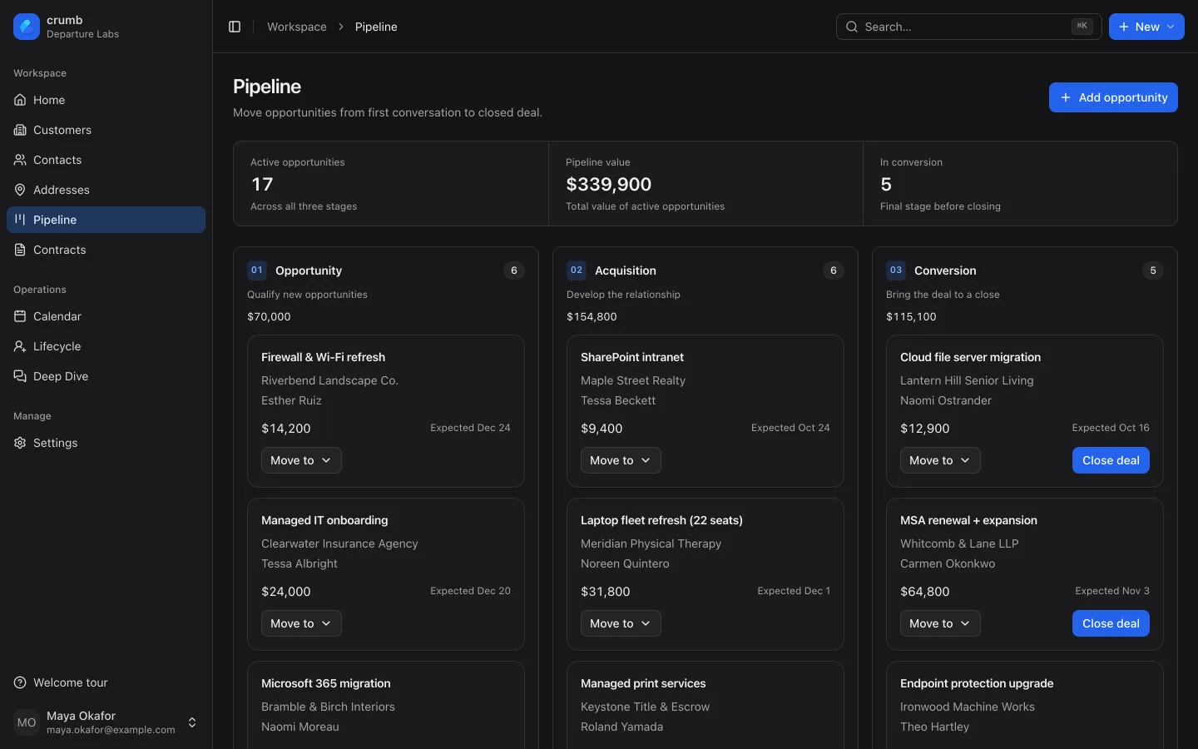
Task: Focus the Search input field
Action: pyautogui.click(x=968, y=27)
